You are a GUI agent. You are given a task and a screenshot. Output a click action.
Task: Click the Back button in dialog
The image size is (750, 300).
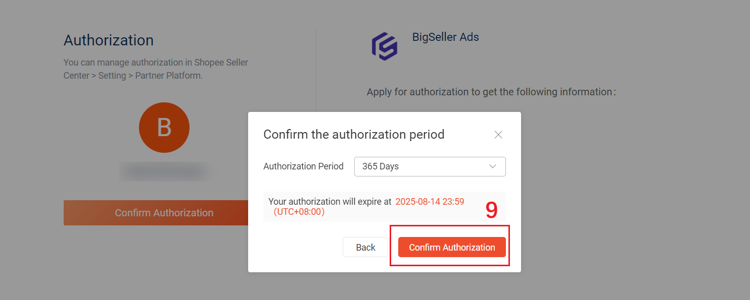click(x=365, y=247)
